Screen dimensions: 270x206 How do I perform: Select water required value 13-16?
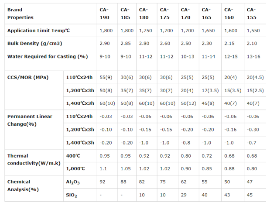point(253,57)
